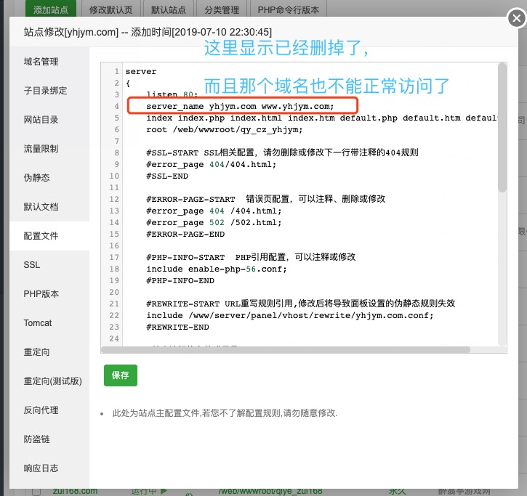Open the 反向代理 section
The width and height of the screenshot is (527, 496).
(x=41, y=410)
